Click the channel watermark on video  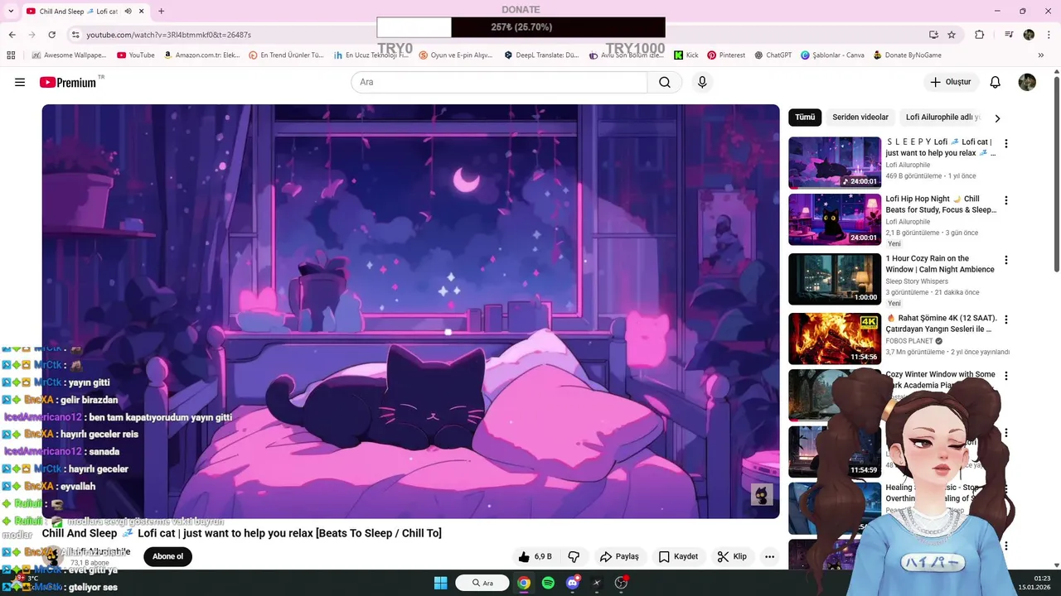pos(762,495)
